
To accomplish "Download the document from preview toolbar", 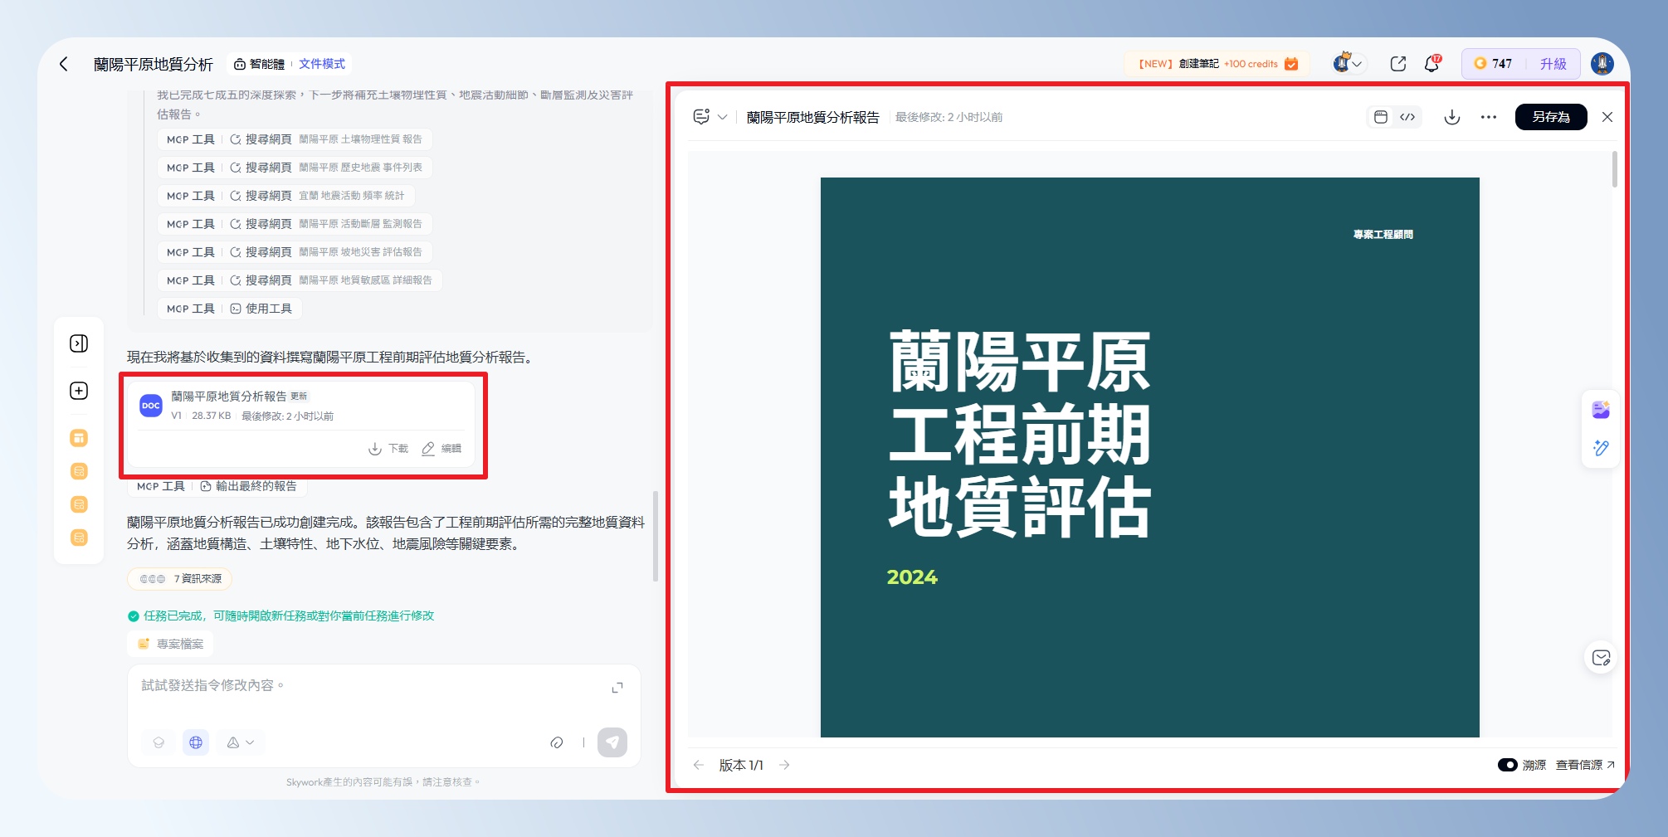I will click(1451, 117).
